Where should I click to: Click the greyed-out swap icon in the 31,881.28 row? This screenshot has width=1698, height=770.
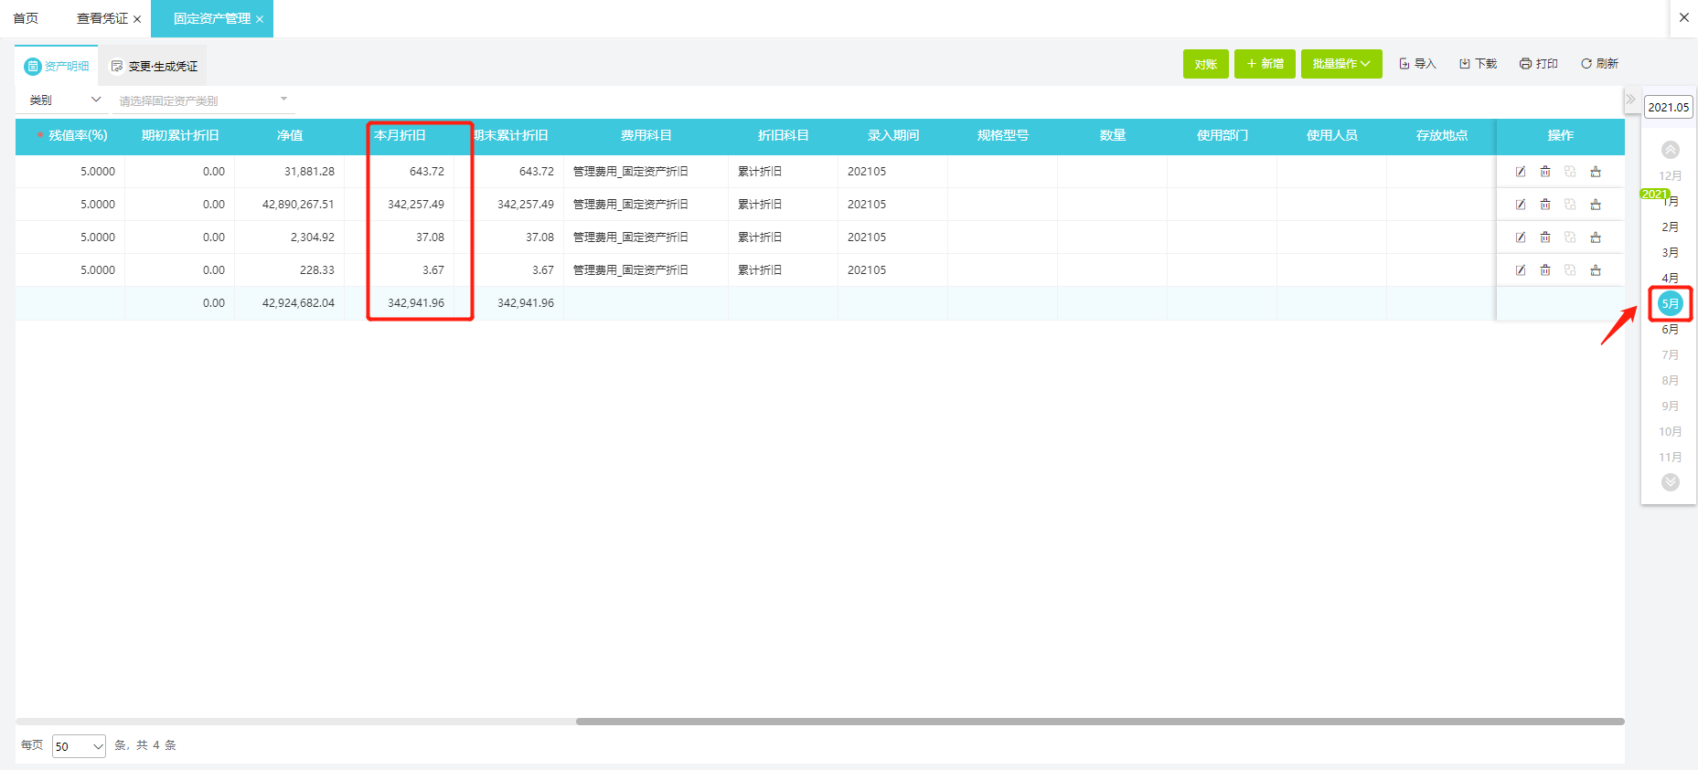tap(1570, 172)
